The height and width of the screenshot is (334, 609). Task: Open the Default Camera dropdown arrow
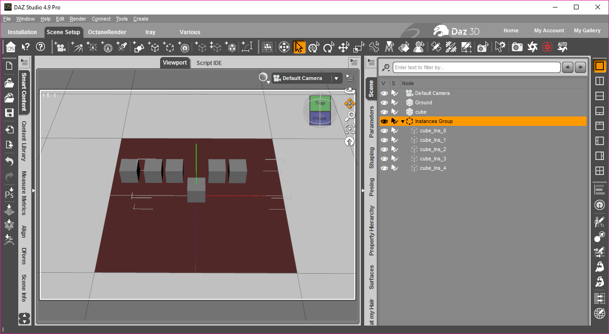[x=336, y=79]
